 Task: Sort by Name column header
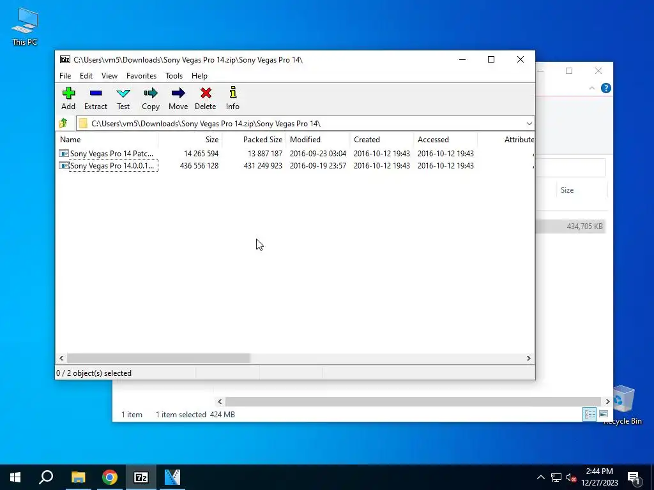click(107, 140)
